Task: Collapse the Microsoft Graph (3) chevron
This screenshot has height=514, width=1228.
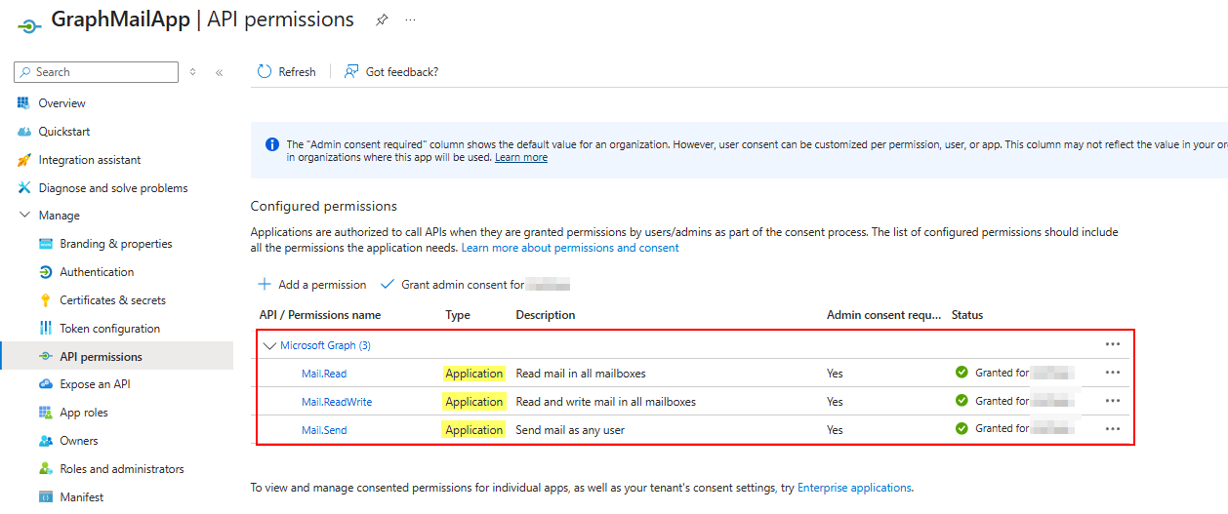Action: 270,345
